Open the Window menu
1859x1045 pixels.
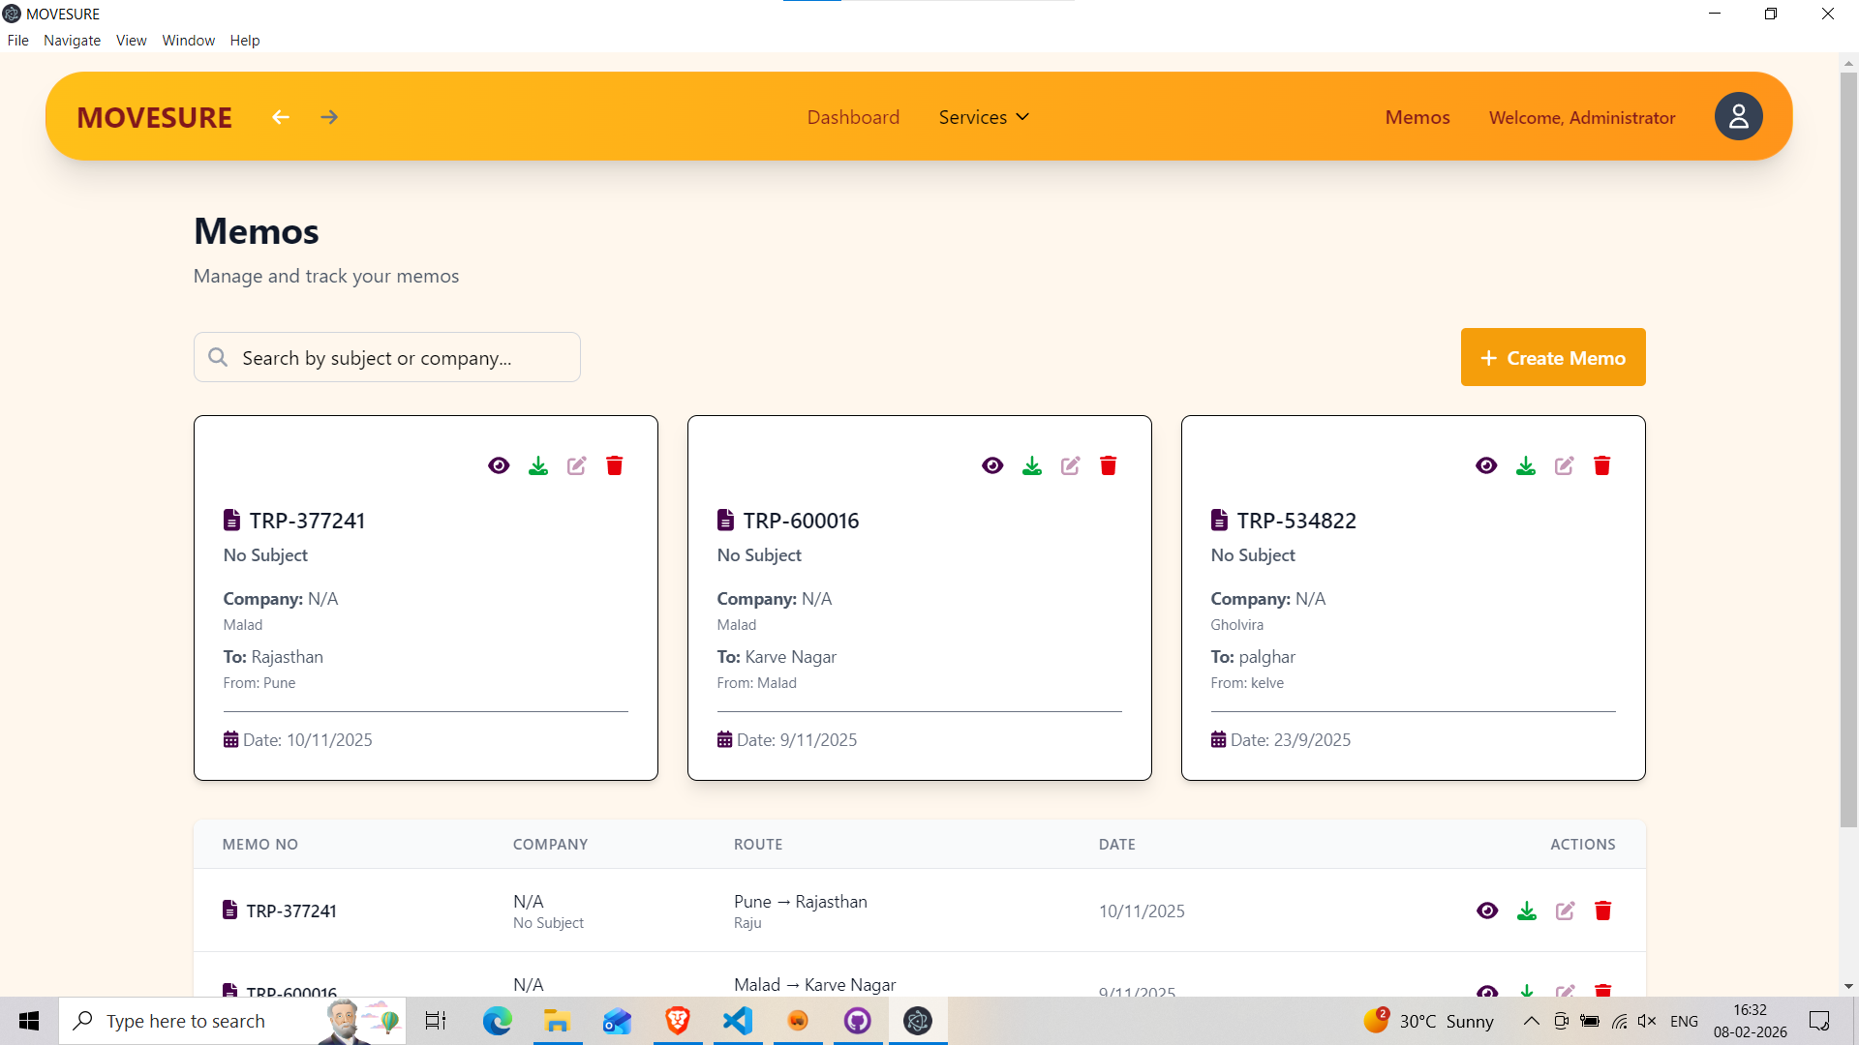[188, 40]
